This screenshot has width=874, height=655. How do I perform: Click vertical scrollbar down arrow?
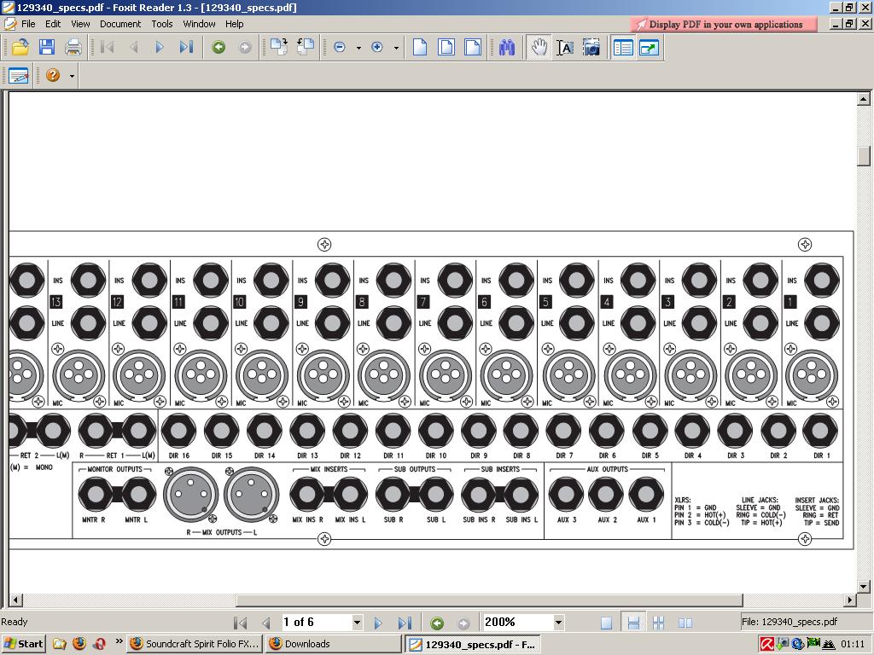pos(864,586)
